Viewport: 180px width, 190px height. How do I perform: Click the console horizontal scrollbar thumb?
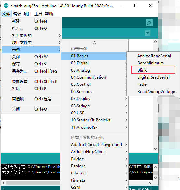(33, 183)
